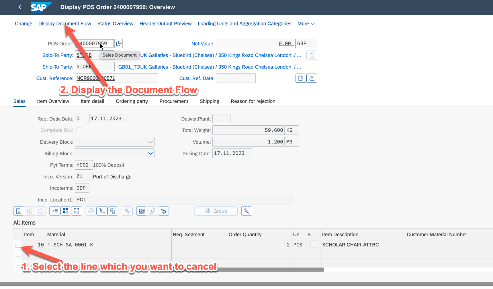The height and width of the screenshot is (289, 493).
Task: Click the select-all blocks icon in the item toolbar
Action: (66, 211)
